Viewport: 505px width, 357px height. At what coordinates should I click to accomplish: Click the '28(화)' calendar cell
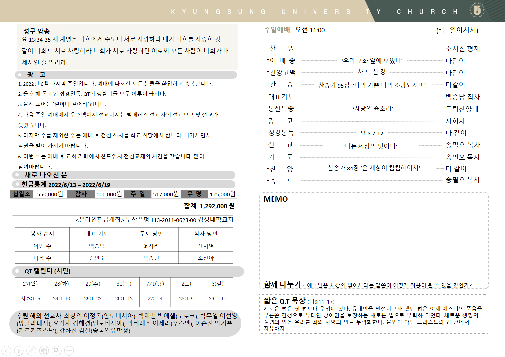pyautogui.click(x=62, y=284)
